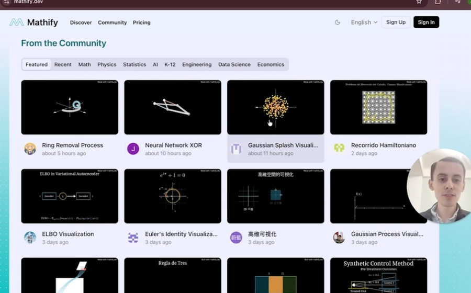Toggle dark mode moon icon
Screen dimensions: 471x293
[x=338, y=22]
